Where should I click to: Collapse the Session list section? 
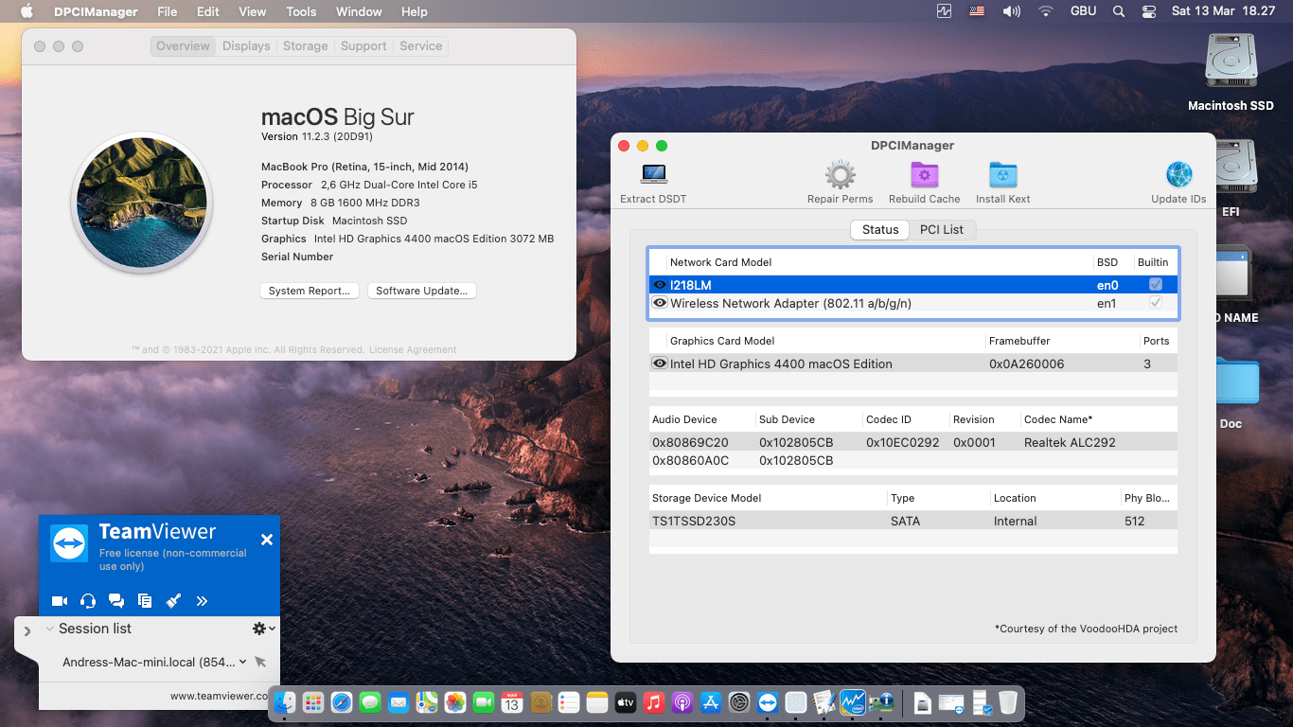pyautogui.click(x=50, y=629)
